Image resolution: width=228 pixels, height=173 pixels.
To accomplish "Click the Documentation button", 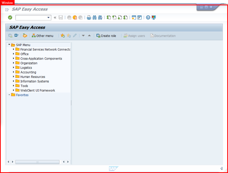I will point(163,36).
